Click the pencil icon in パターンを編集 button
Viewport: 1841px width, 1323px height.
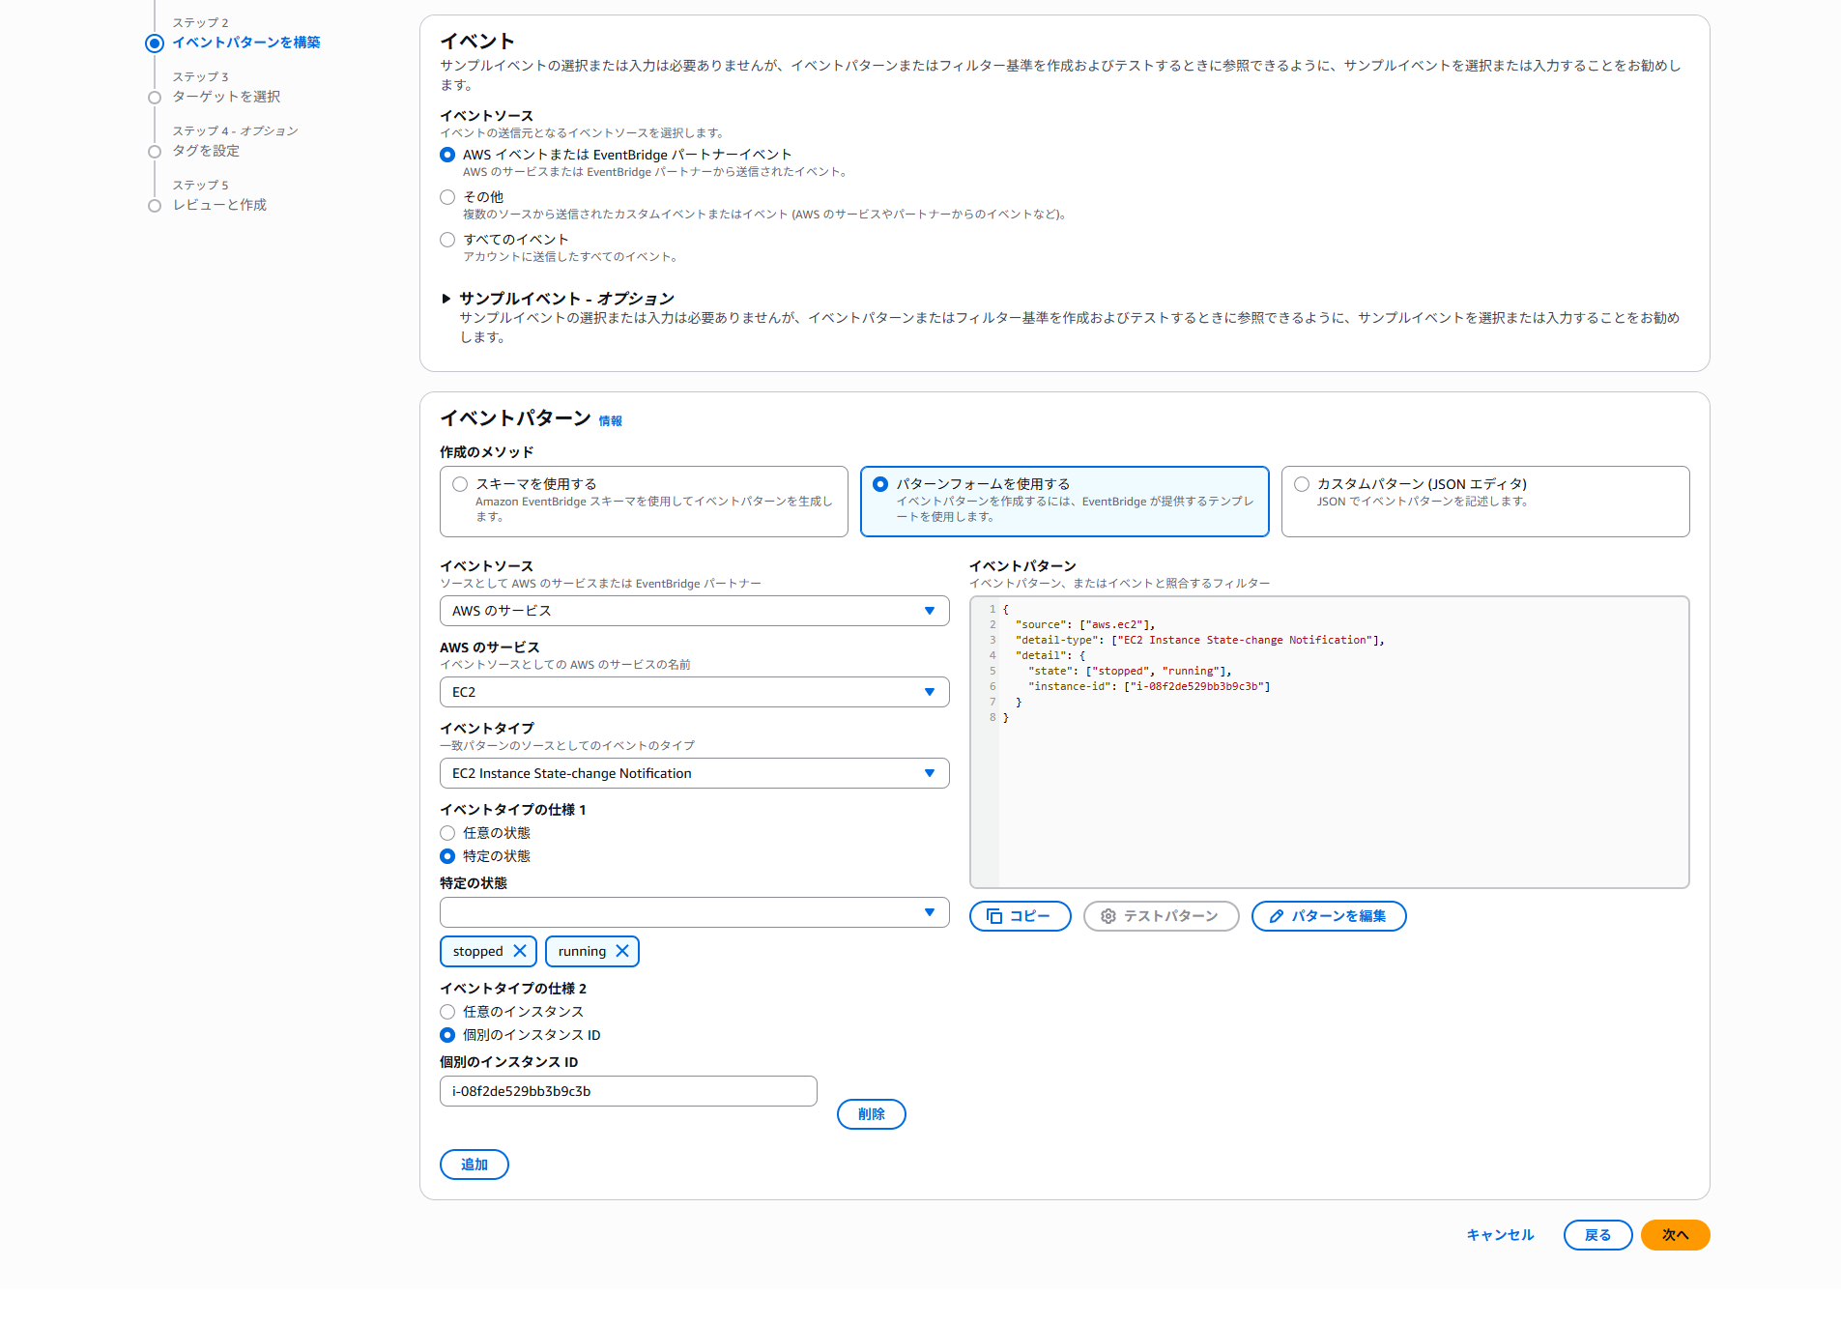click(x=1277, y=916)
